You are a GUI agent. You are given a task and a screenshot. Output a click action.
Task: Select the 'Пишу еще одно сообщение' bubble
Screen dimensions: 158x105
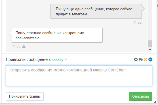pos(96,11)
